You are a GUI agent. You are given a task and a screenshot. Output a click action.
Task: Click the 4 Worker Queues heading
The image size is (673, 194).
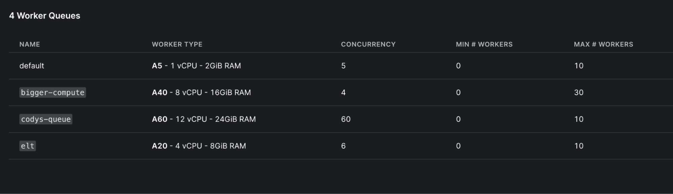click(x=44, y=16)
